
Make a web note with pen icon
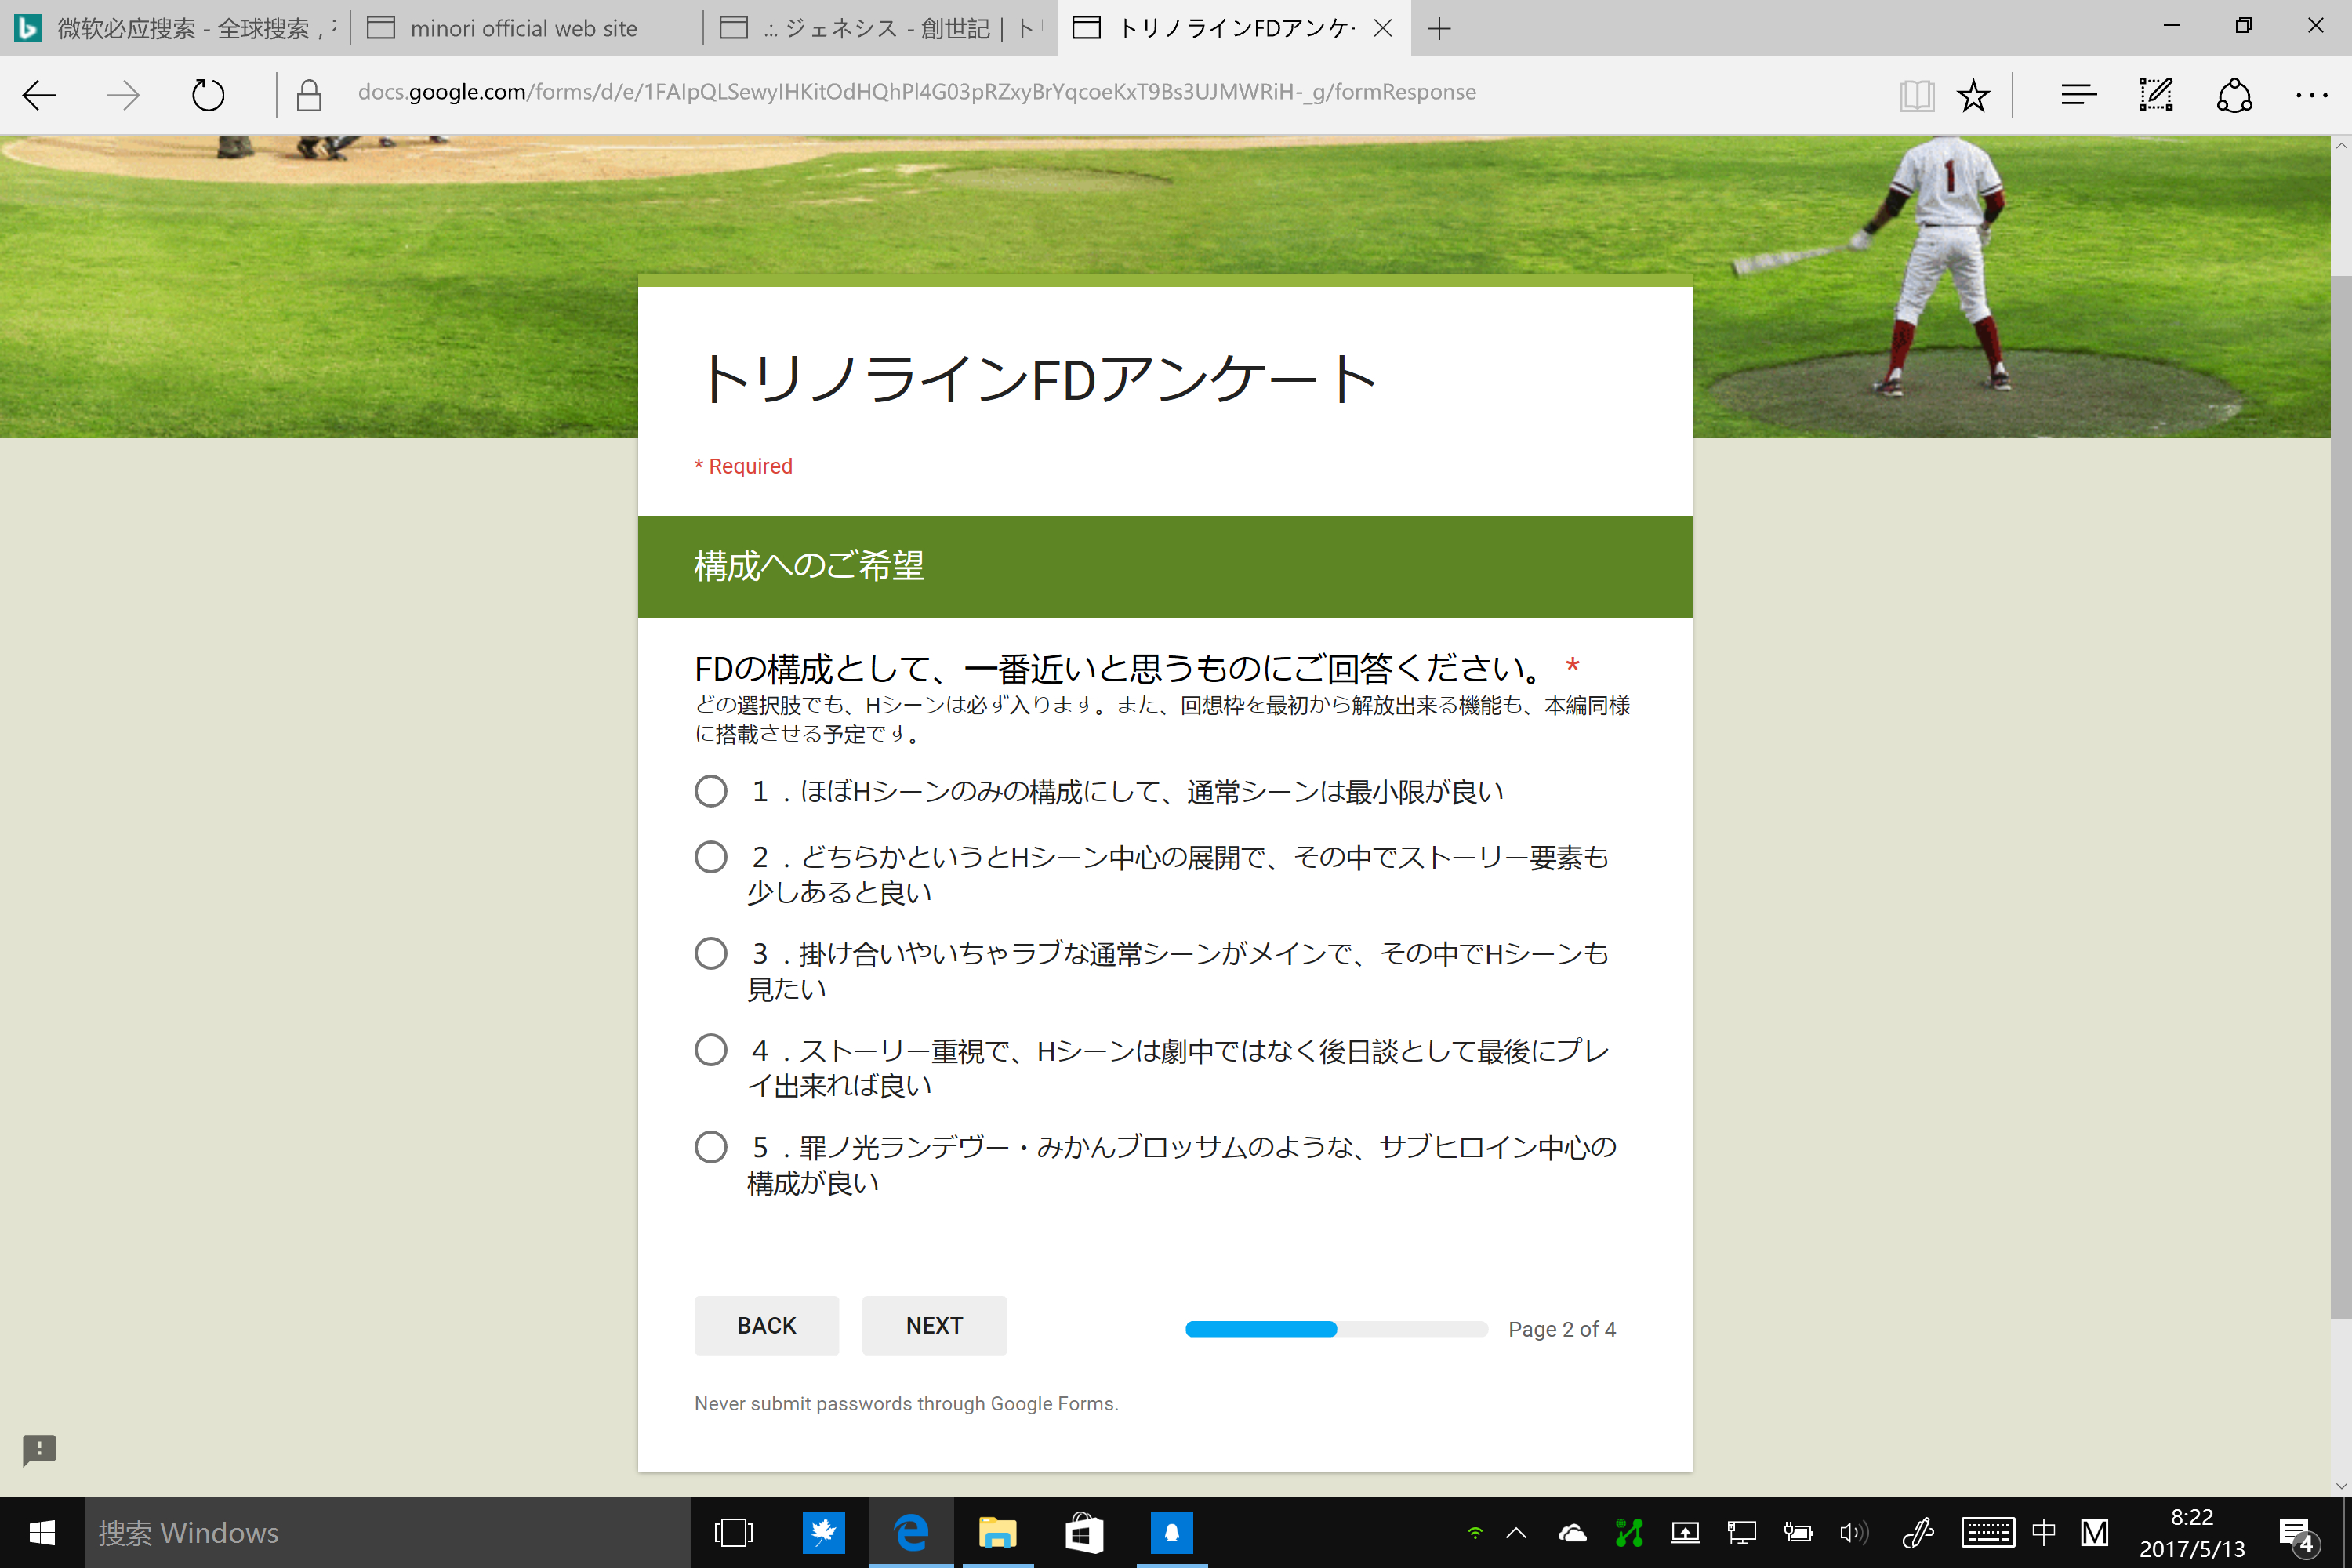point(2155,95)
